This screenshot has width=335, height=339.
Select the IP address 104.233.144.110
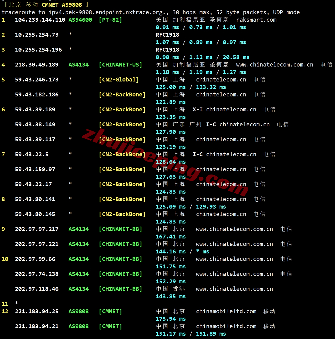(40, 20)
